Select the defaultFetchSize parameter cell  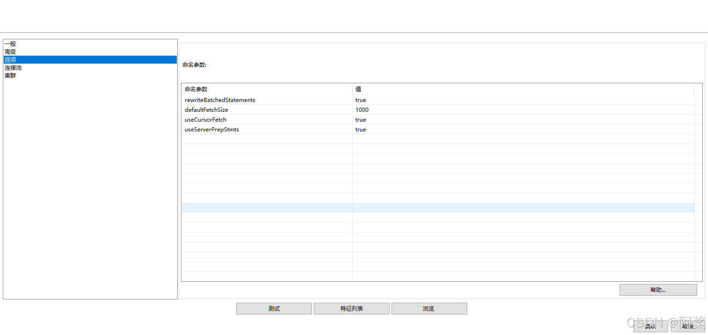267,110
